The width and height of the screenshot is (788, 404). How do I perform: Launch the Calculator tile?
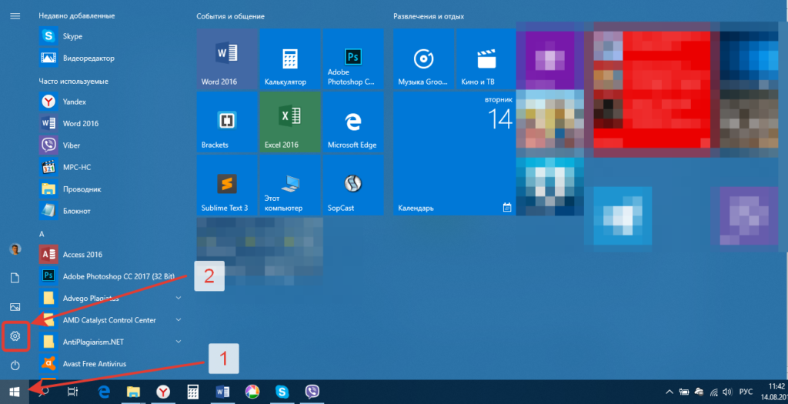click(289, 60)
